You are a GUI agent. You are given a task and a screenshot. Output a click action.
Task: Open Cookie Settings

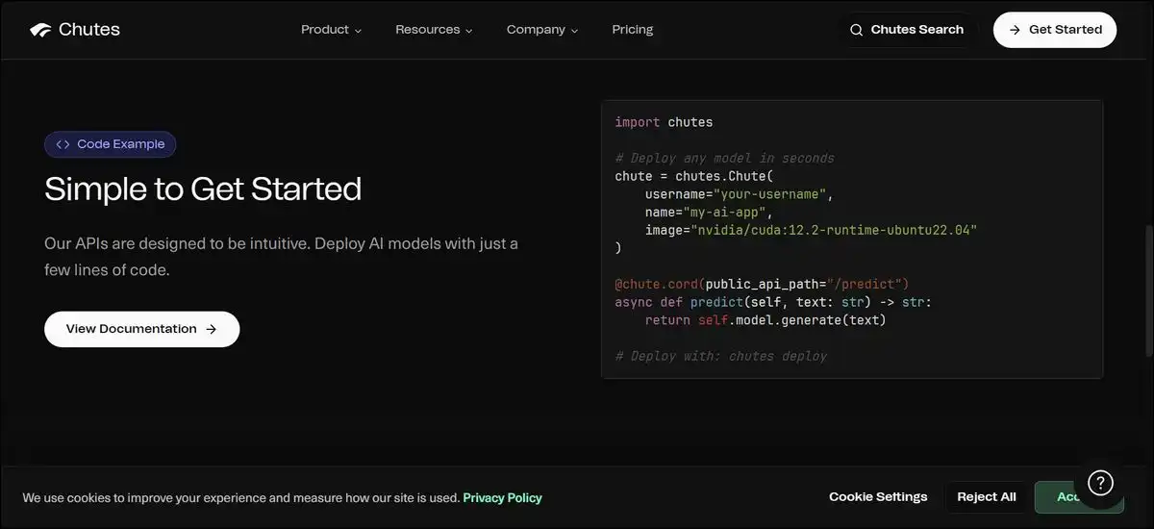pyautogui.click(x=878, y=497)
